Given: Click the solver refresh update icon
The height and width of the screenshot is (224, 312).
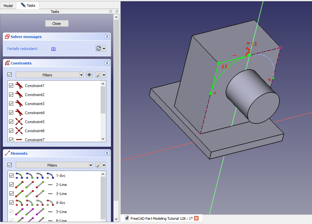Looking at the screenshot, I should 99,48.
